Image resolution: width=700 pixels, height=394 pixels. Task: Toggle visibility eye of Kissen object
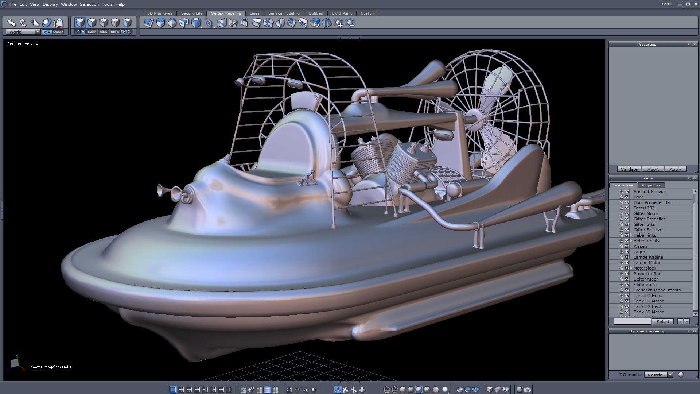tap(627, 246)
